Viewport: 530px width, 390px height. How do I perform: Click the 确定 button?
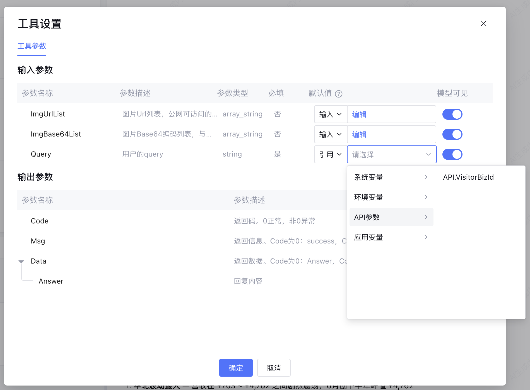(236, 368)
